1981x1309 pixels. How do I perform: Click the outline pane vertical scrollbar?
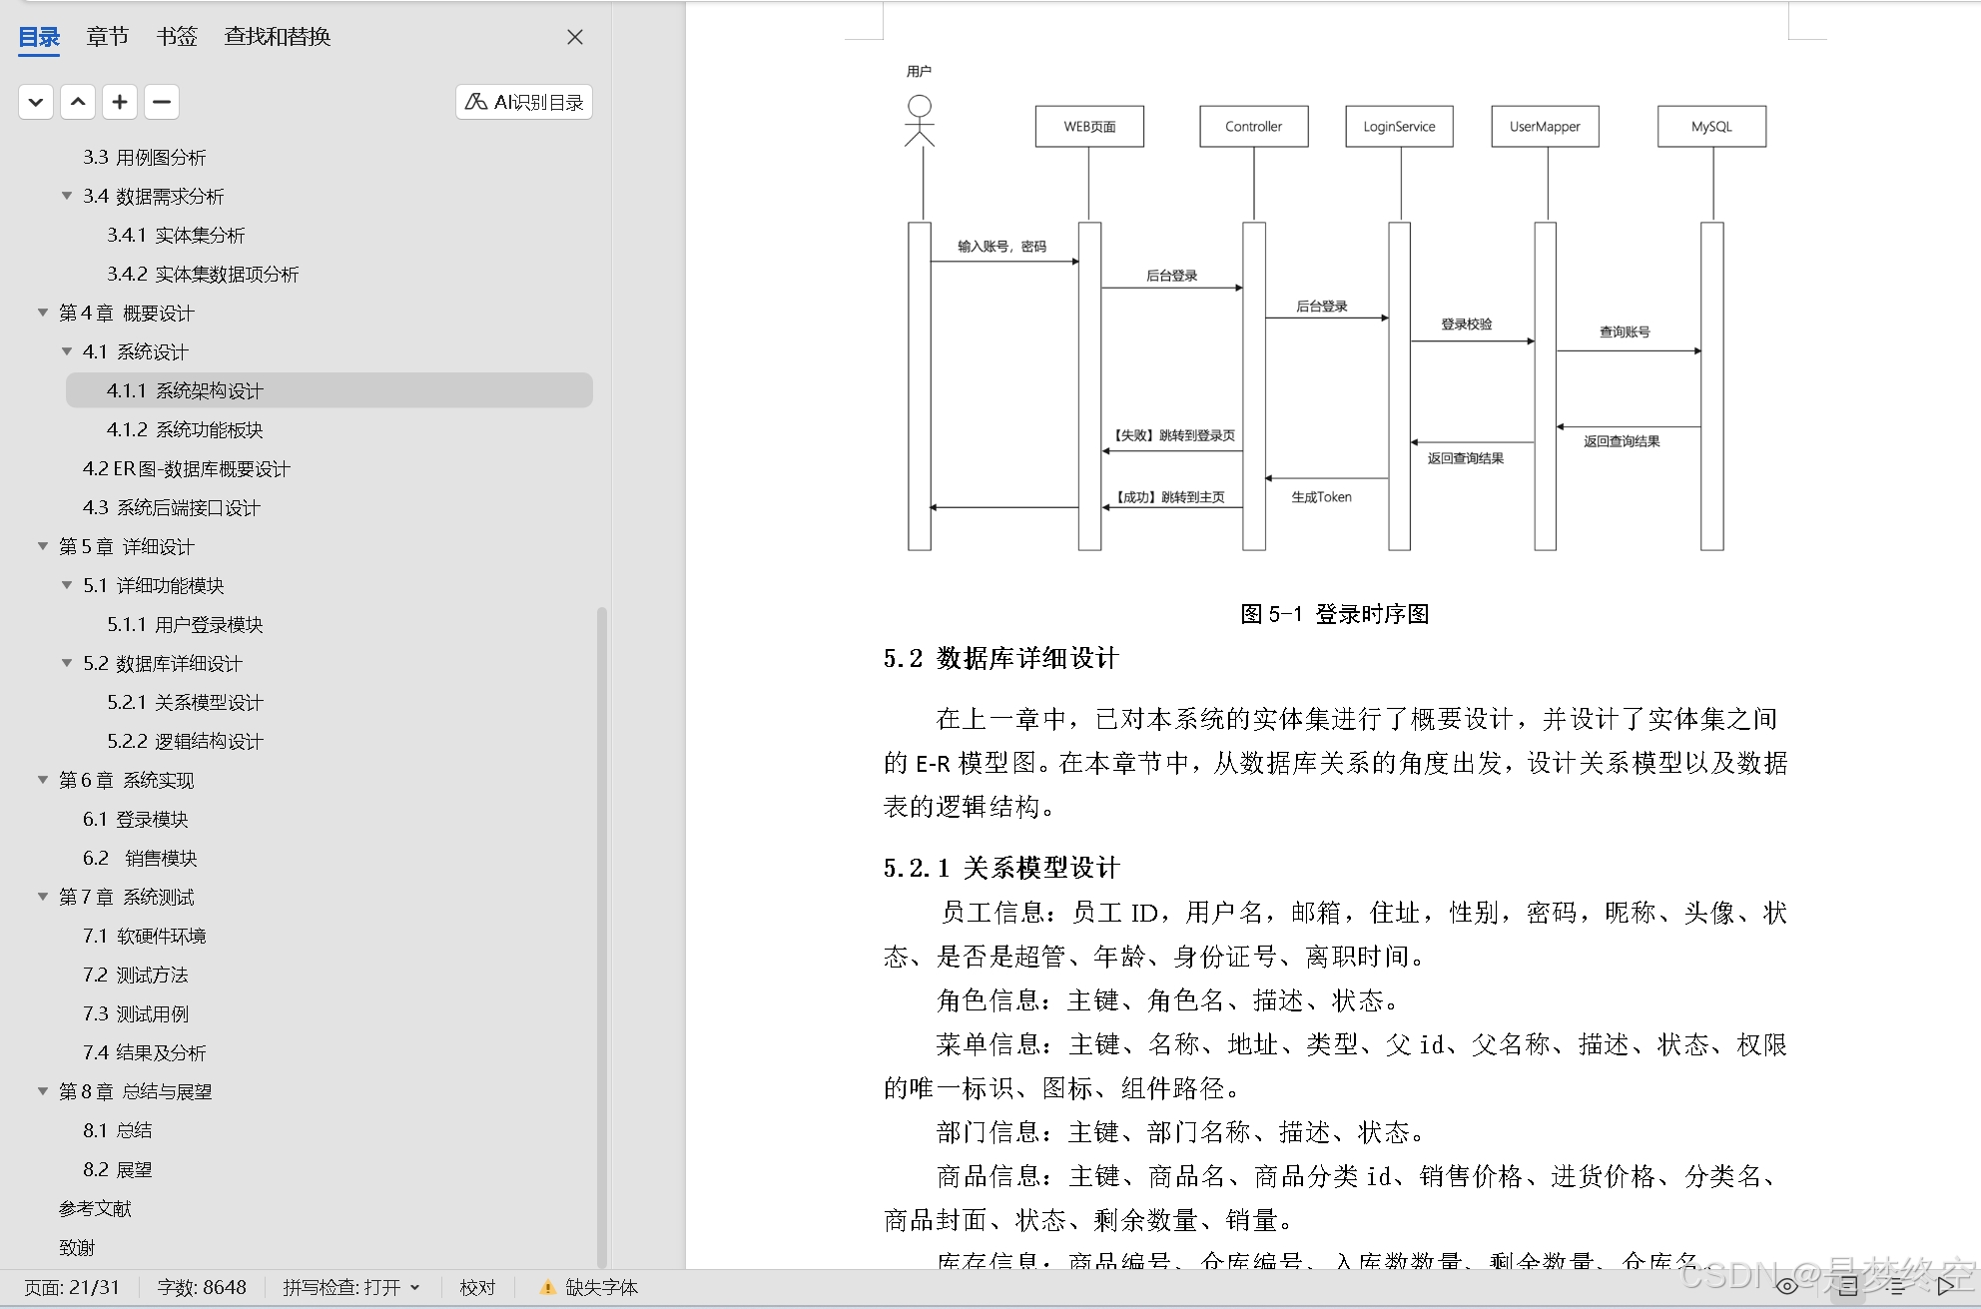[x=601, y=937]
